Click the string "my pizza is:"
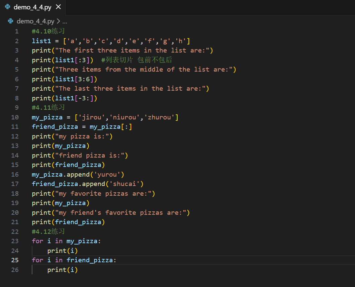 (82, 136)
